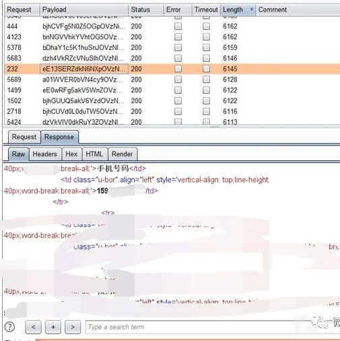This screenshot has height=341, width=340.
Task: Toggle Timeout checkbox in request 2718 row
Action: click(206, 111)
